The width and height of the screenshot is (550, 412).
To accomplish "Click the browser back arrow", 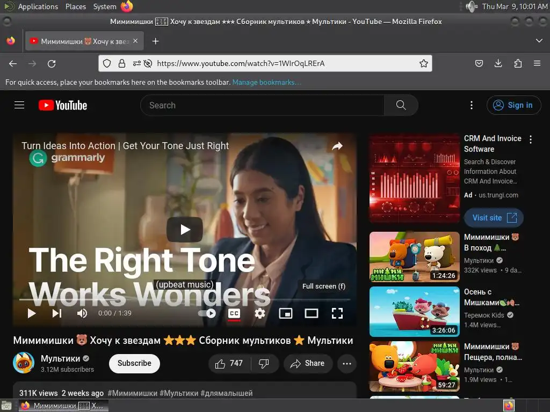I will (13, 63).
